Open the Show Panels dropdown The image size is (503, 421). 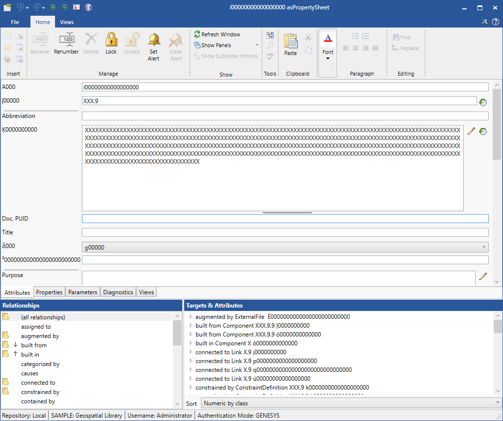point(257,45)
